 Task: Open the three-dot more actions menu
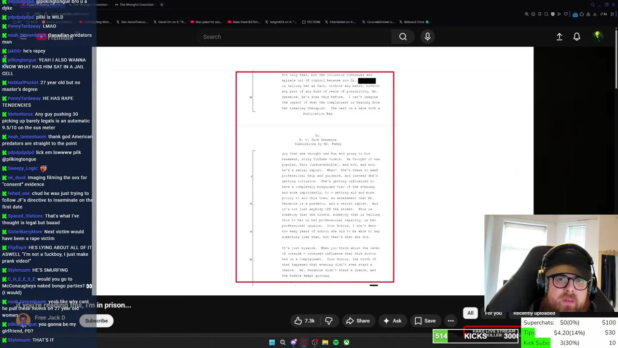click(x=450, y=321)
